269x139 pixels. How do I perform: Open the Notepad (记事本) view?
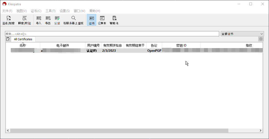(x=102, y=20)
